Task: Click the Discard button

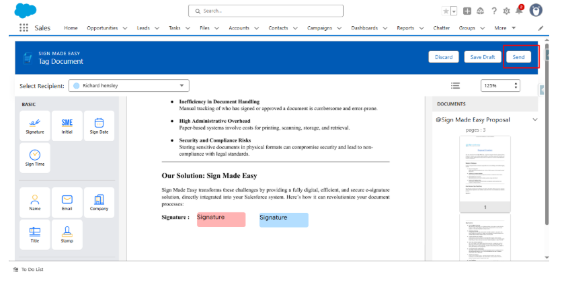Action: coord(444,57)
